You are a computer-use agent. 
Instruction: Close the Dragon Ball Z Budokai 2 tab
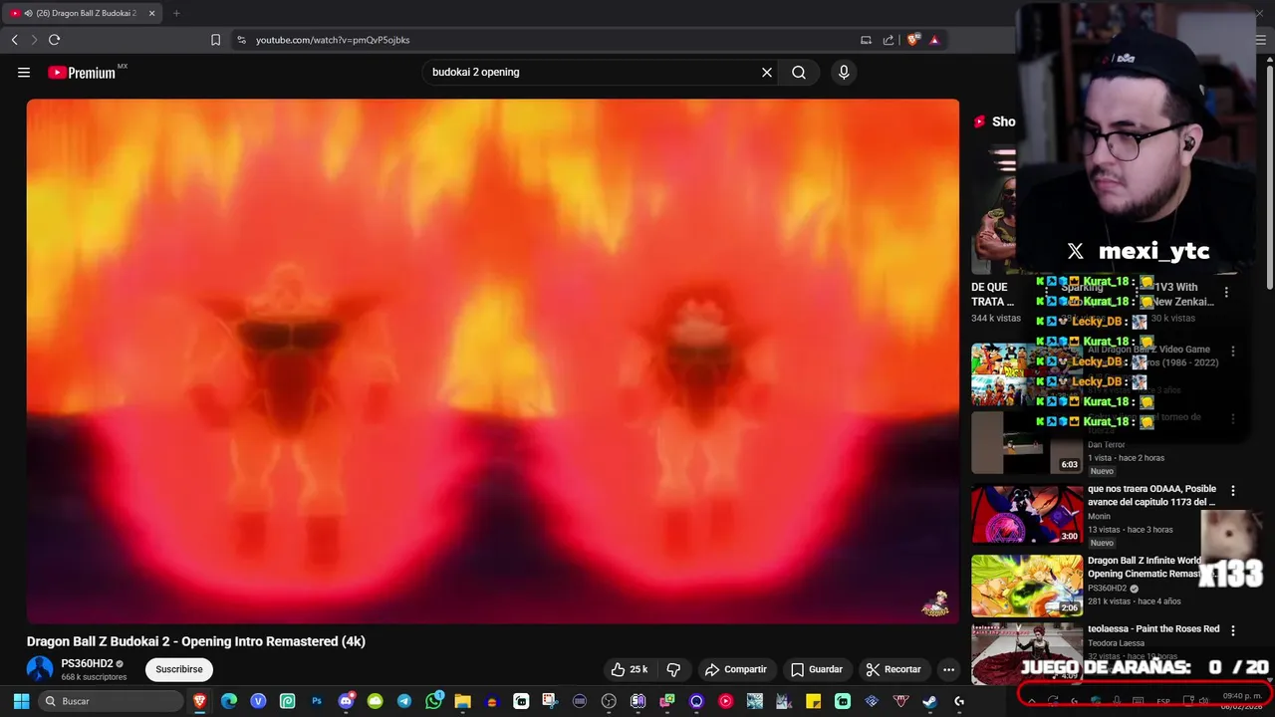151,13
